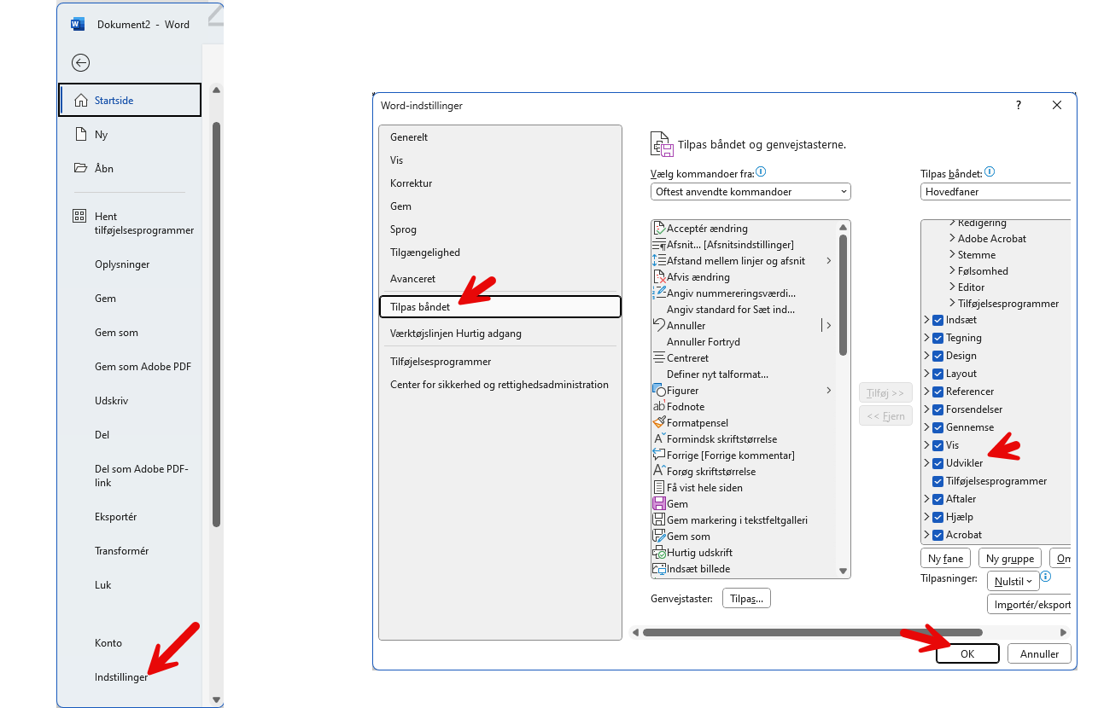Click the Hent tilføjelsesprogrammer grid icon
Image resolution: width=1098 pixels, height=708 pixels.
click(x=79, y=216)
